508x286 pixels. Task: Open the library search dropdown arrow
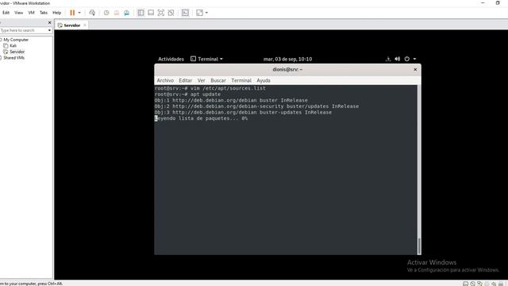(49, 30)
